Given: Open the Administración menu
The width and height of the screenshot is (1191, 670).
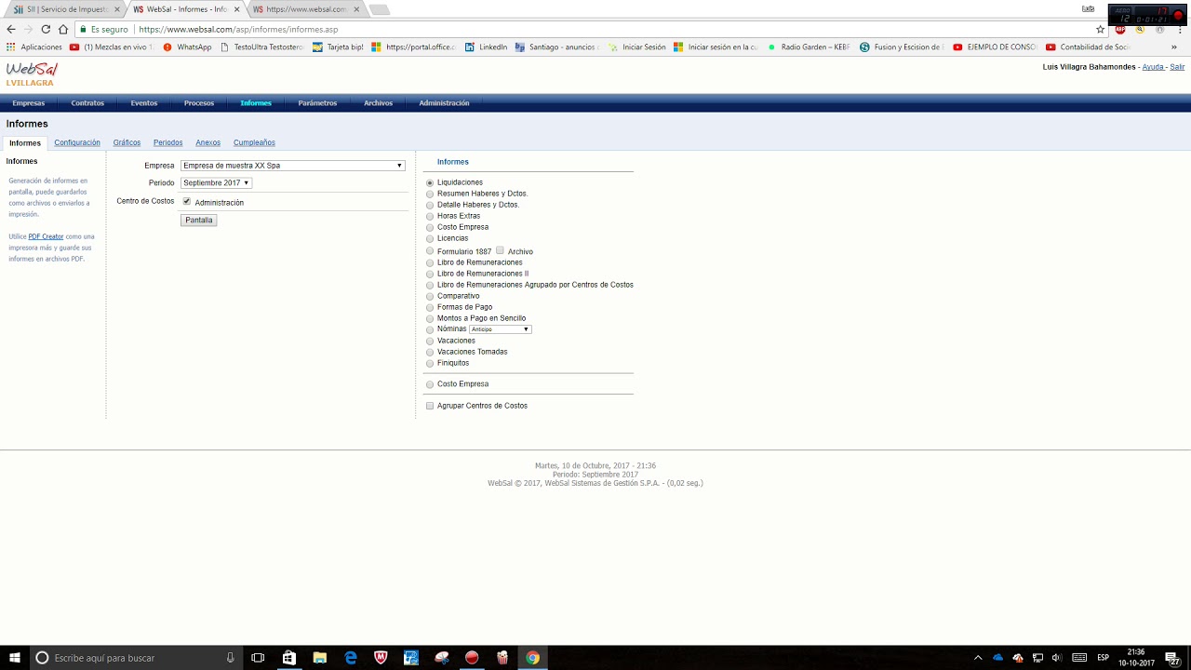Looking at the screenshot, I should coord(444,103).
